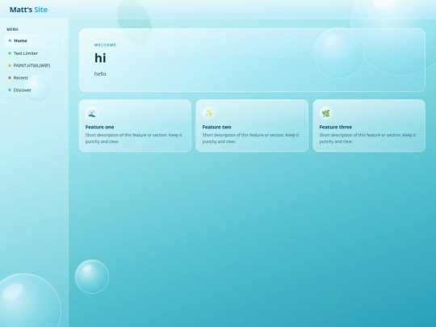
Task: Click the leaf icon in Feature three
Action: click(x=326, y=113)
